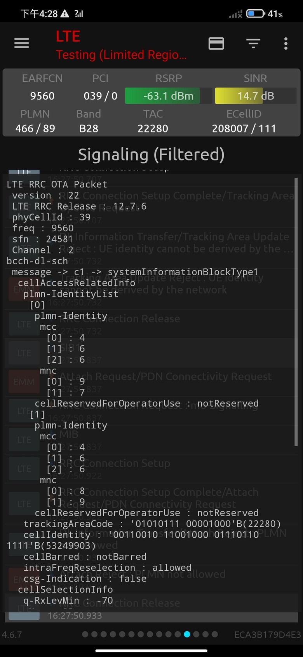Select the first page indicator dot
The image size is (303, 657).
coord(85,634)
